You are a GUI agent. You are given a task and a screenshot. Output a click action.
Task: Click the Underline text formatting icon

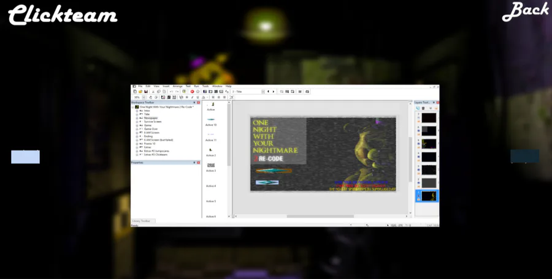pos(197,97)
